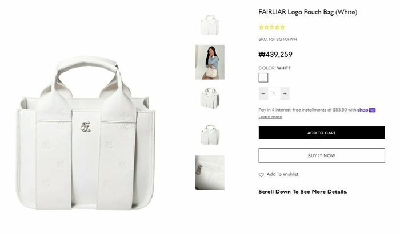Click the fifth yellow rating star
This screenshot has width=400, height=234.
point(282,27)
